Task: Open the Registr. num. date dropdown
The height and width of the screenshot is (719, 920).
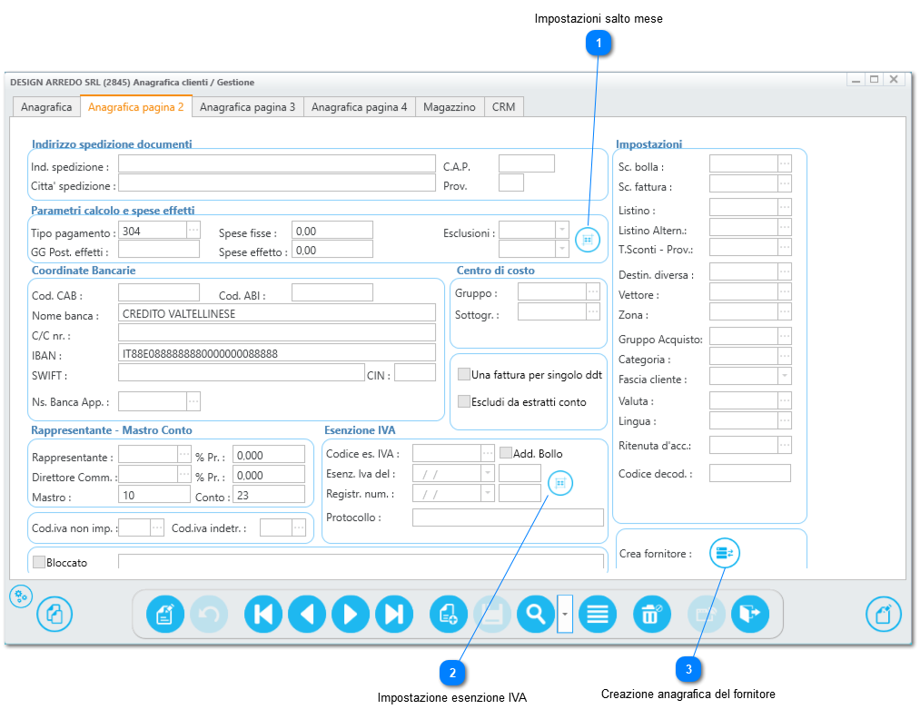Action: tap(488, 493)
